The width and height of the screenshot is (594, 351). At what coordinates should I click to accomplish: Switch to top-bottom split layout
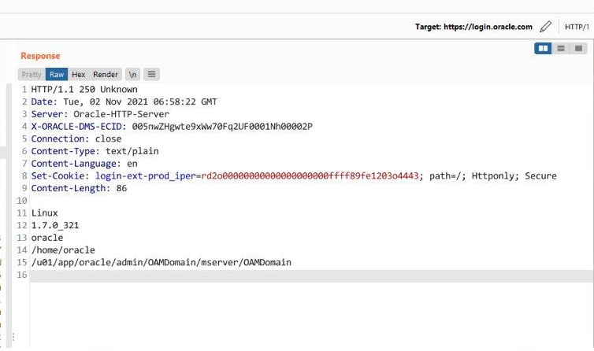(561, 49)
